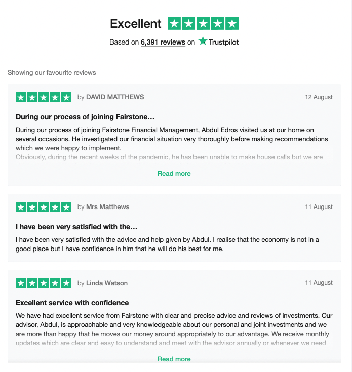The width and height of the screenshot is (352, 372).
Task: Click "Showing our favourite reviews" label
Action: tap(52, 73)
